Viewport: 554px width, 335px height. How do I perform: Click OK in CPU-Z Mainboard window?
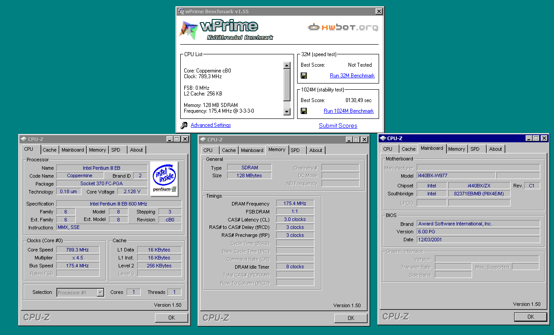pos(531,317)
